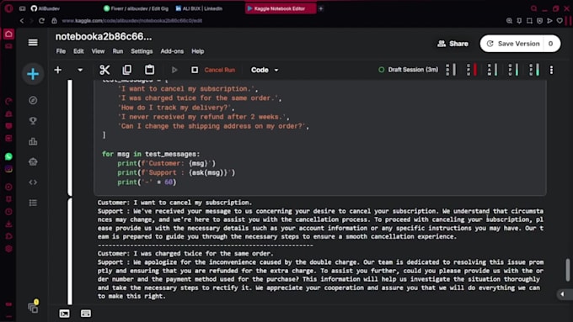The image size is (573, 322).
Task: Open console terminal icon at bottom
Action: (x=64, y=314)
